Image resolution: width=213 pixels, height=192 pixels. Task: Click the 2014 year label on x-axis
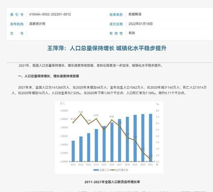click(x=96, y=165)
